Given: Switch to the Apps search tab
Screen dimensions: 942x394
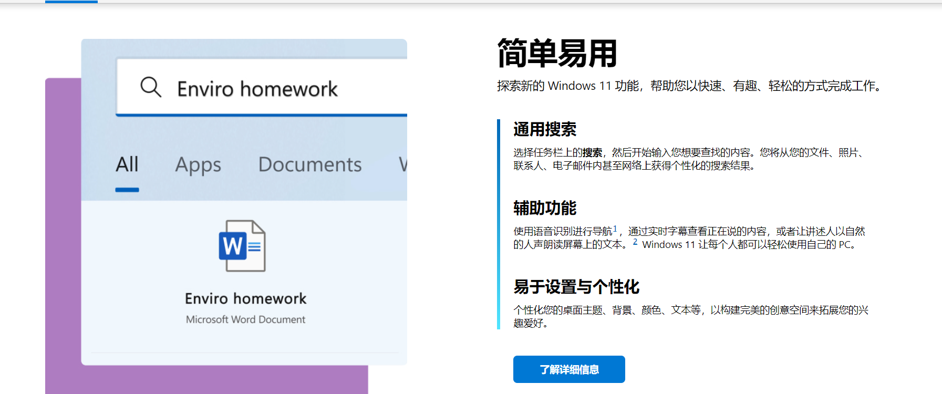Looking at the screenshot, I should 198,165.
